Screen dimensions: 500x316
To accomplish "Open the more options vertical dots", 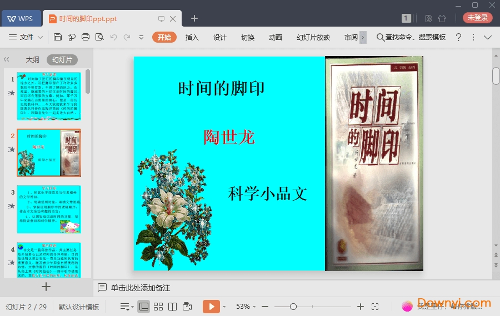I will click(x=473, y=37).
